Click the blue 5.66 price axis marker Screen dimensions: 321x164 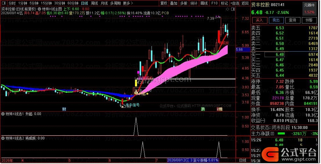pos(243,49)
